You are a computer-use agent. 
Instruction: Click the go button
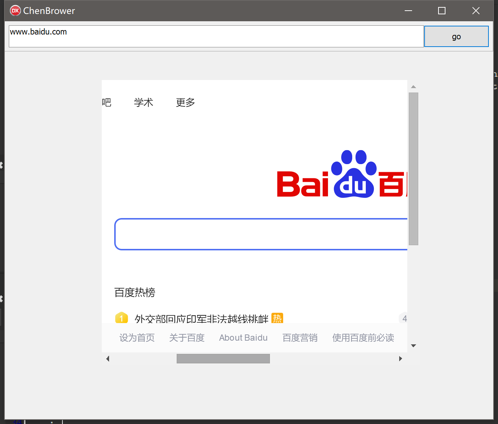(456, 36)
